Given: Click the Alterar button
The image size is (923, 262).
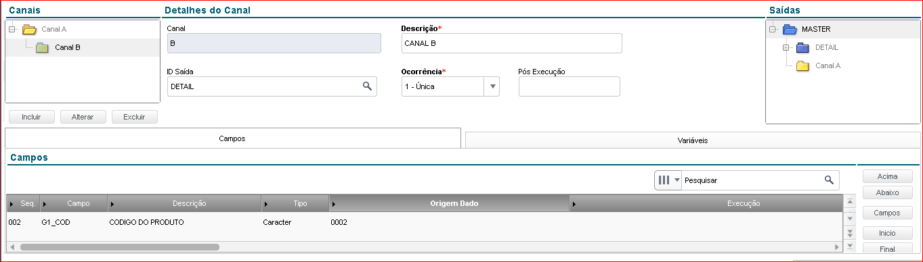Looking at the screenshot, I should point(83,117).
